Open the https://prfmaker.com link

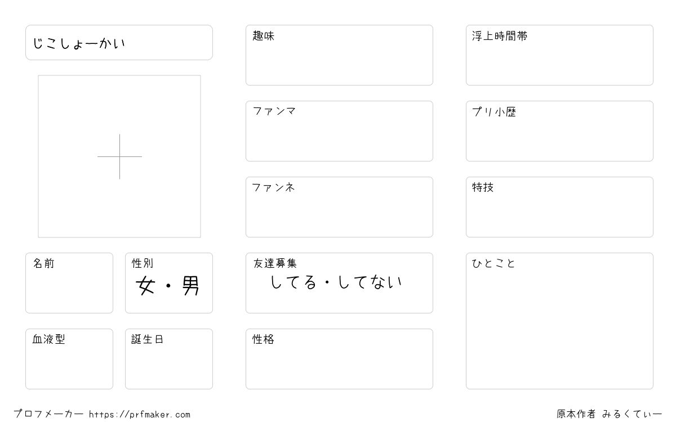click(x=140, y=415)
